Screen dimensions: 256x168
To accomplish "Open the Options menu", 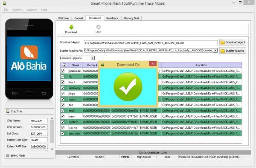I will [x=17, y=10].
